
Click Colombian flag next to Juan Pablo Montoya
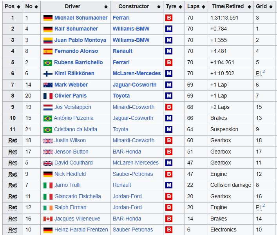tap(48, 40)
